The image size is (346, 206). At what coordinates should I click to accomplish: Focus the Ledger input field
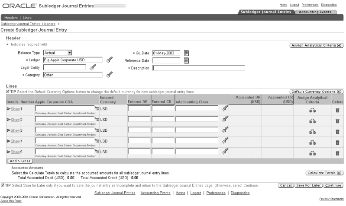point(73,60)
